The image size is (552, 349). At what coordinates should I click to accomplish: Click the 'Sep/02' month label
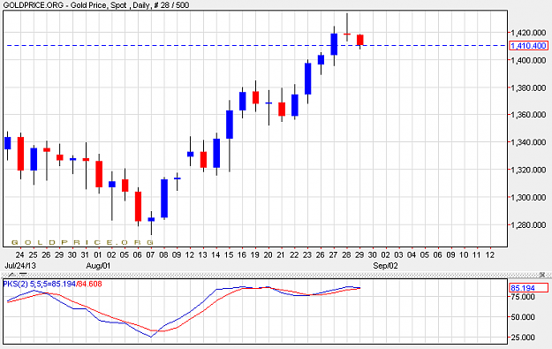[385, 266]
